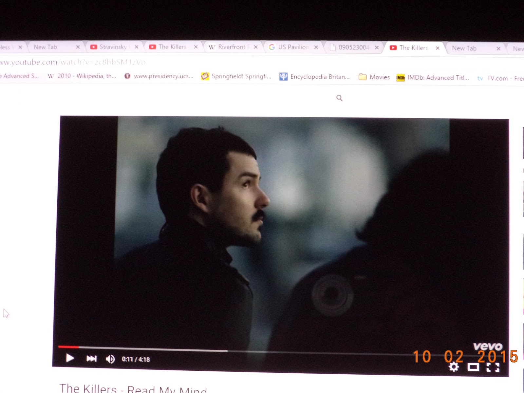Image resolution: width=524 pixels, height=393 pixels.
Task: Close the first The Killers tab
Action: [196, 47]
